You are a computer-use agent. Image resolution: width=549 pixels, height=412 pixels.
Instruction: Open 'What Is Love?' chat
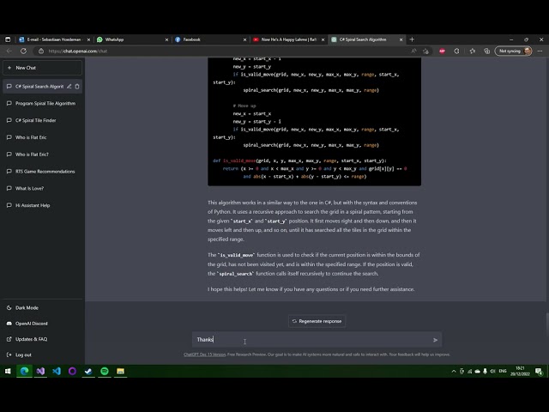[x=42, y=188]
